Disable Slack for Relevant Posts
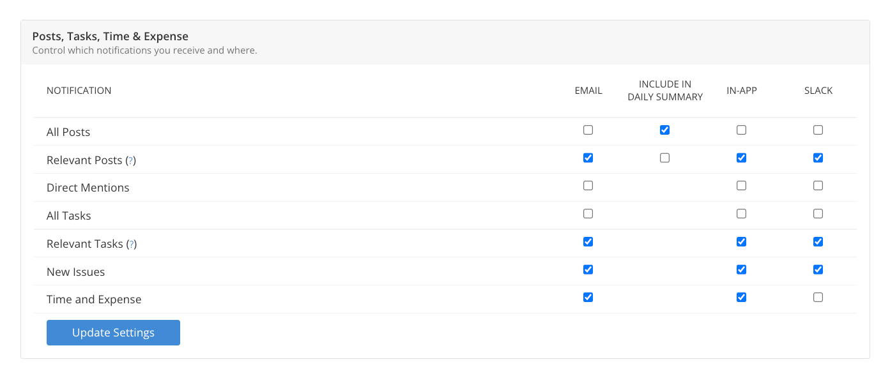Screen dimensions: 890x378 (x=818, y=158)
